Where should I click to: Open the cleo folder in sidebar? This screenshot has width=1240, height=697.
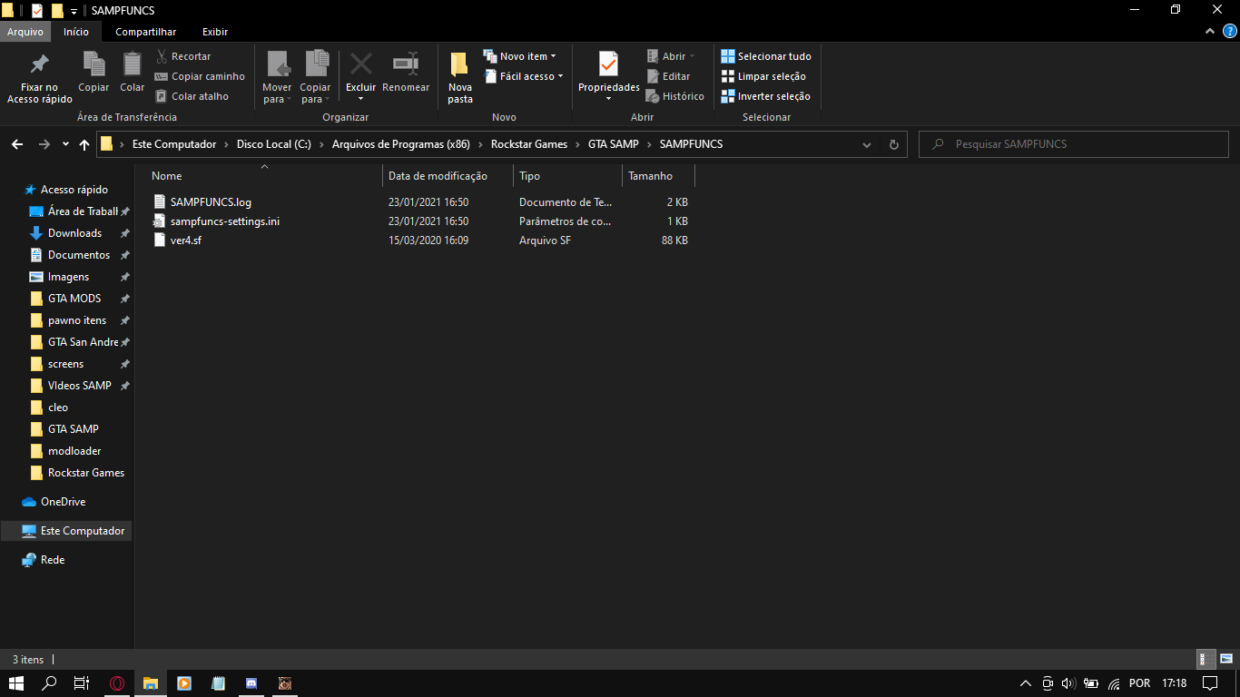pyautogui.click(x=58, y=407)
